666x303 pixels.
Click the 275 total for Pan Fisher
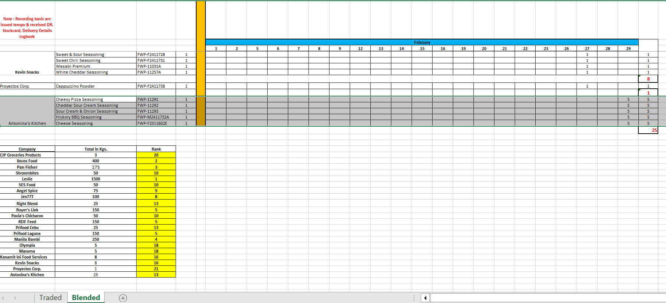click(x=96, y=167)
